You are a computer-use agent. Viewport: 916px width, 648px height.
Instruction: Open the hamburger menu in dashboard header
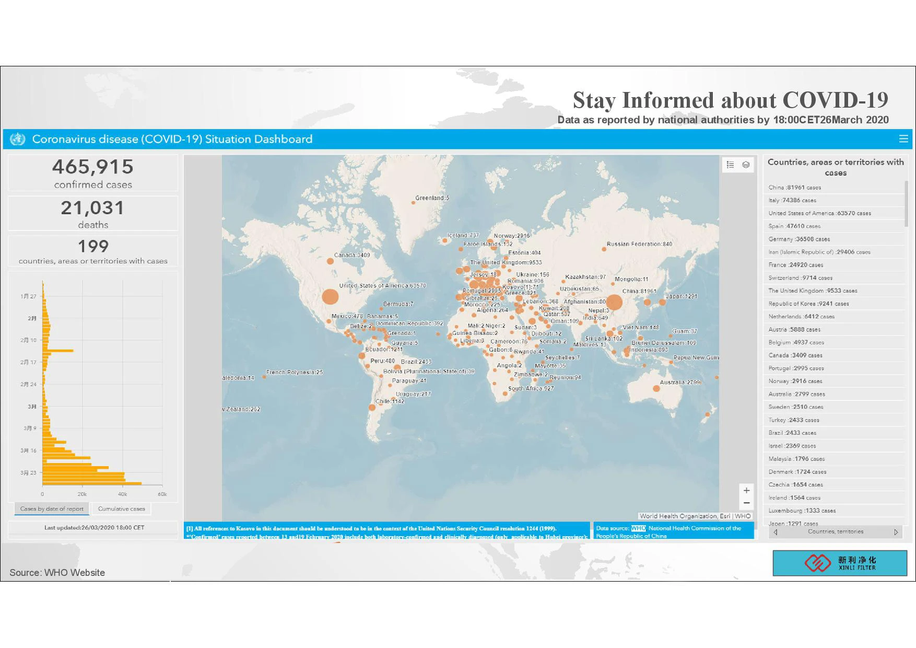point(903,139)
